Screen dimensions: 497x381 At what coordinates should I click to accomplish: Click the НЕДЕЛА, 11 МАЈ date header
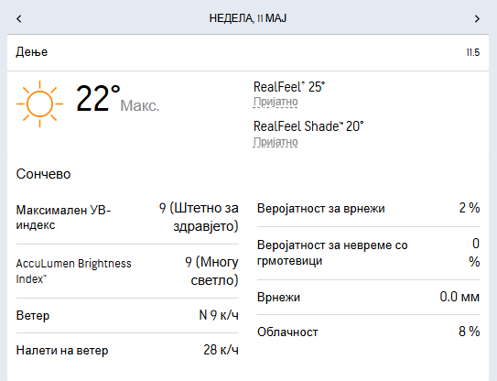pyautogui.click(x=248, y=18)
